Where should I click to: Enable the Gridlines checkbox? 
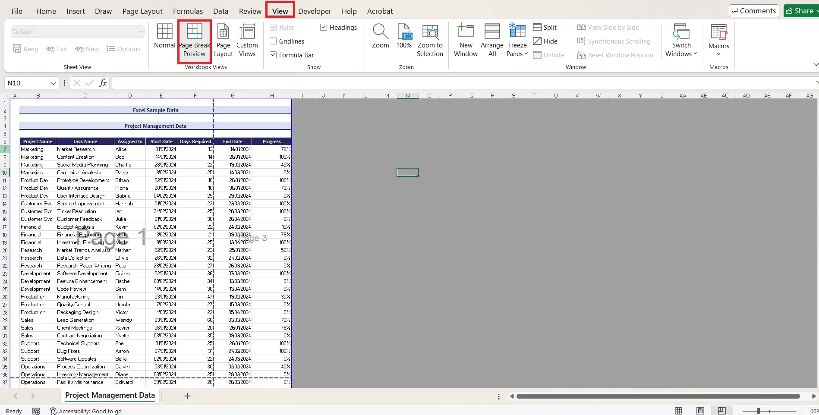pyautogui.click(x=273, y=41)
